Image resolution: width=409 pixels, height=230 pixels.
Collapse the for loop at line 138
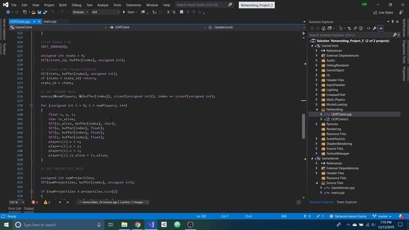(x=31, y=105)
